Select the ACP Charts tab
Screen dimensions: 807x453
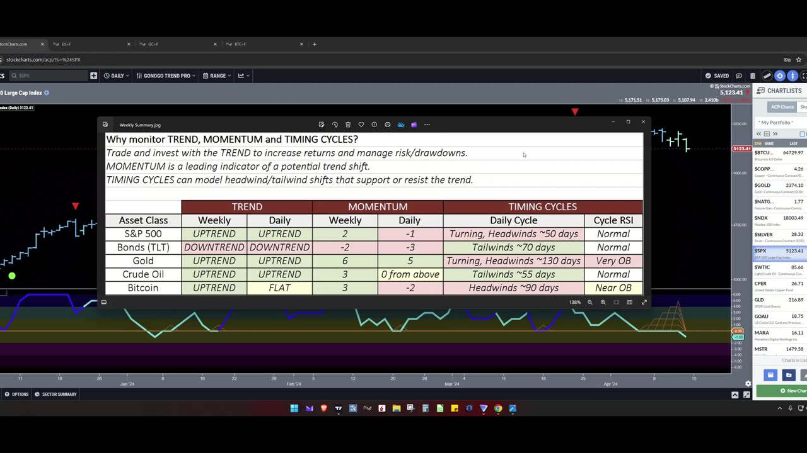click(782, 107)
